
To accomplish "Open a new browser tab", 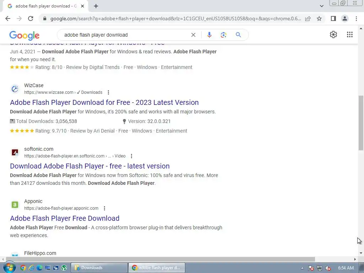I will 96,6.
